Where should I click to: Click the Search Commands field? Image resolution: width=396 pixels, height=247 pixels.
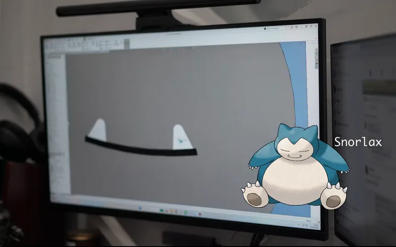275,28
